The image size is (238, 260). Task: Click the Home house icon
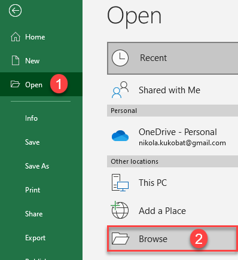pyautogui.click(x=16, y=37)
